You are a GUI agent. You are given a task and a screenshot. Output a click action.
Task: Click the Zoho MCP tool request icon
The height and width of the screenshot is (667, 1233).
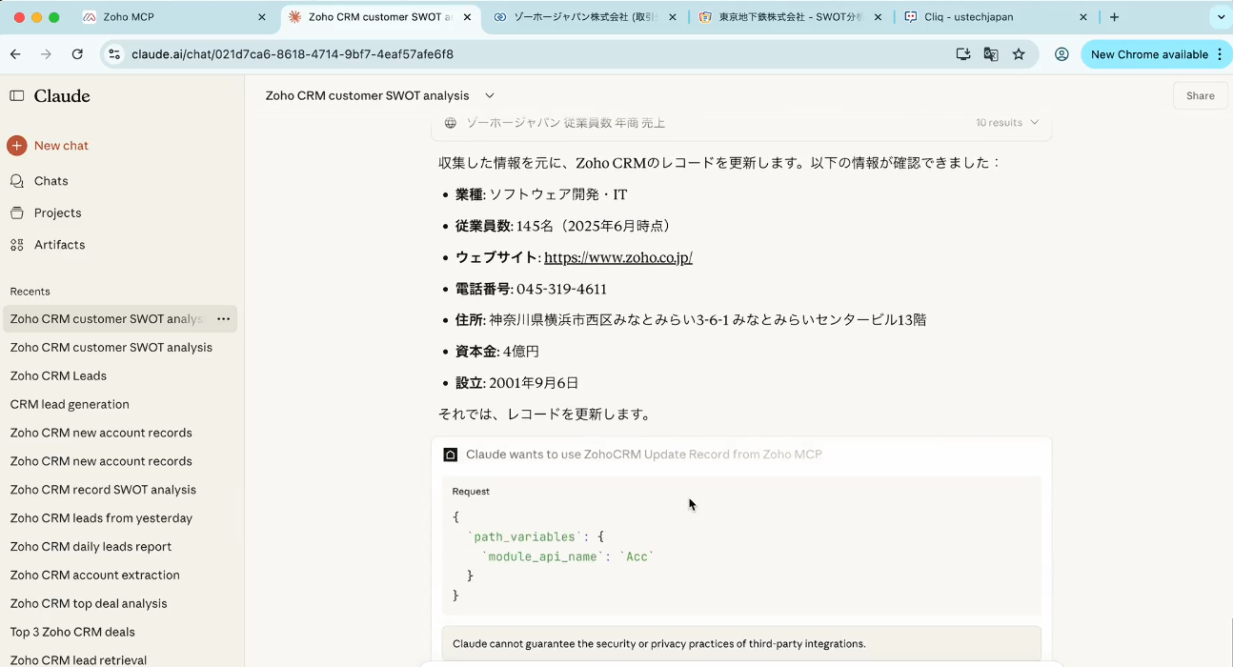tap(451, 455)
